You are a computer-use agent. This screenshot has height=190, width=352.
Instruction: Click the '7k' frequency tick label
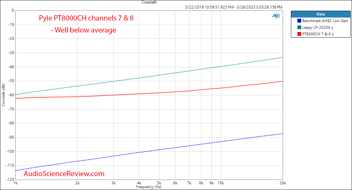(x=189, y=183)
